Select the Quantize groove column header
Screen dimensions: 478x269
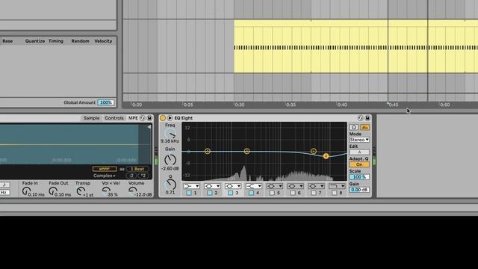[x=35, y=41]
